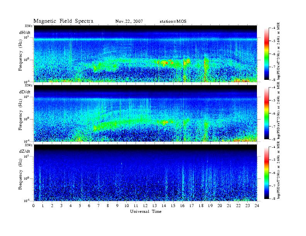
Task: Click Universal Time tick label "0"
Action: (x=34, y=206)
